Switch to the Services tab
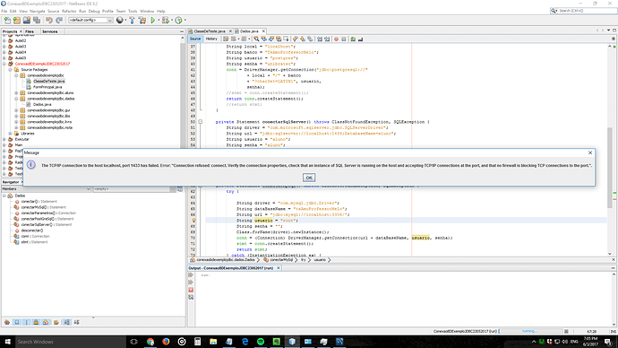Screen dimensions: 618x348 pyautogui.click(x=49, y=31)
